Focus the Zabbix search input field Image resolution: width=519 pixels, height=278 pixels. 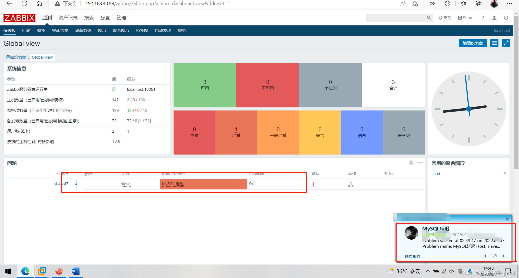(x=396, y=18)
